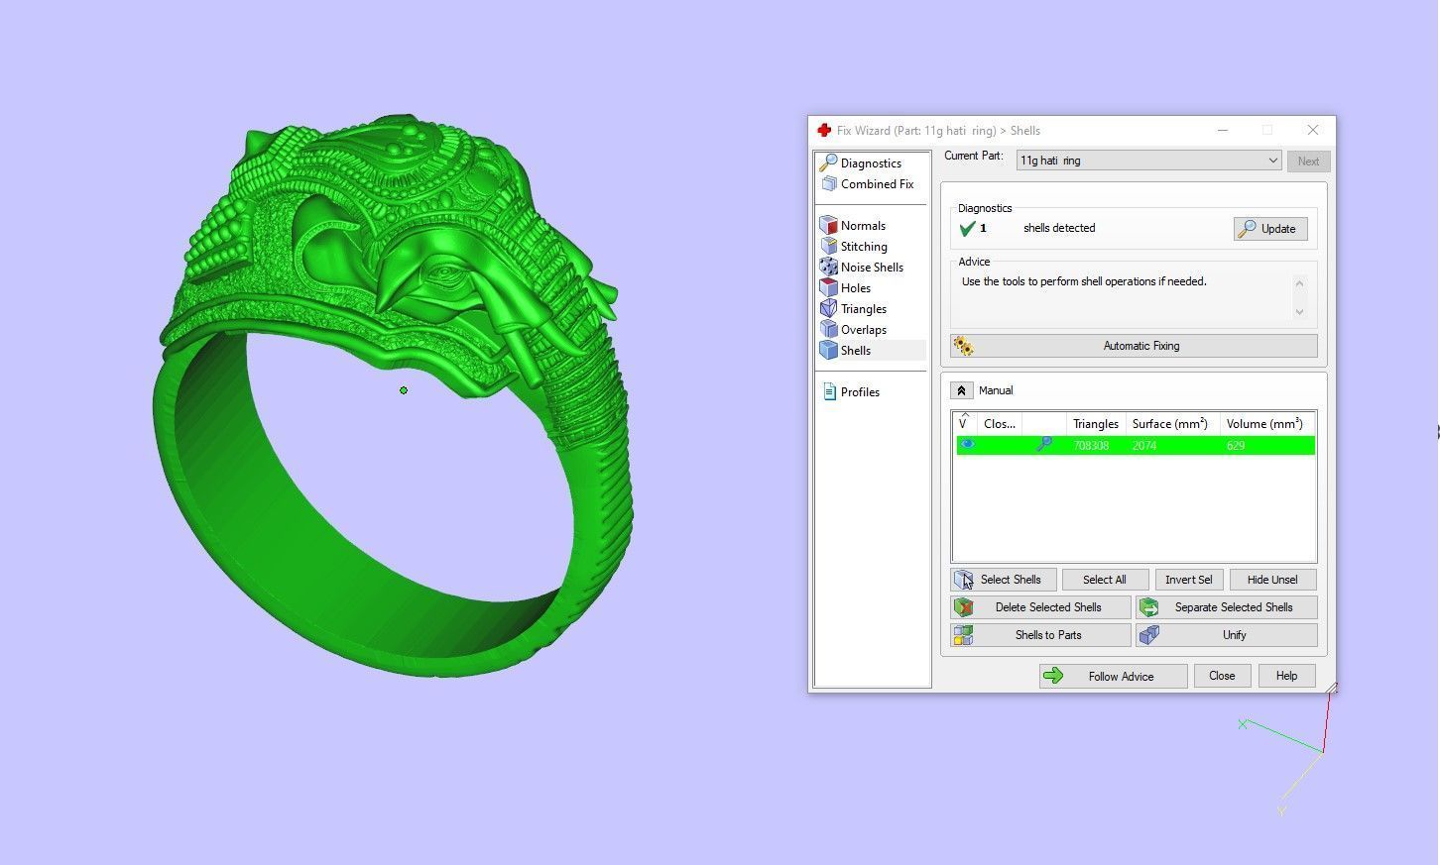
Task: Open the Current Part dropdown
Action: click(x=1149, y=161)
